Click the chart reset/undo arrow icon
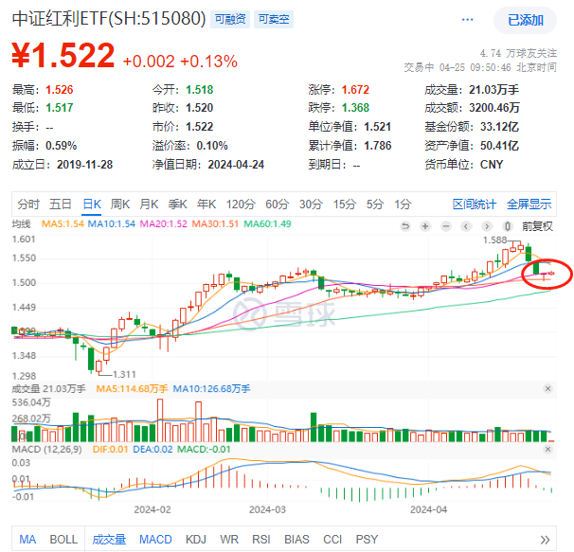The image size is (574, 552). [405, 226]
